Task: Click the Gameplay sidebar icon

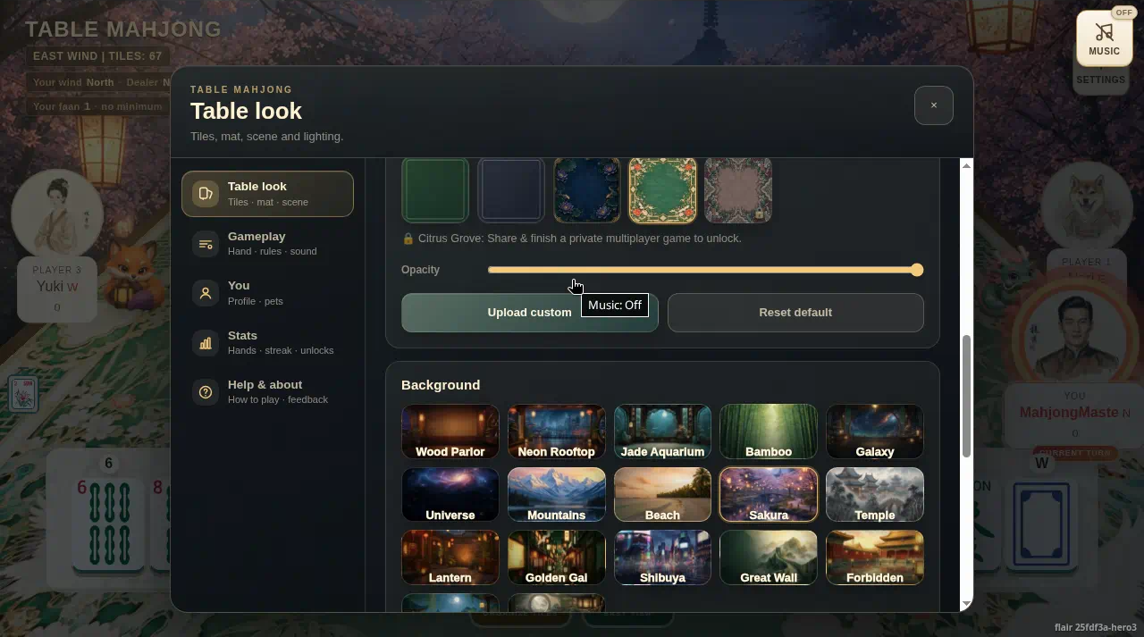Action: [206, 244]
